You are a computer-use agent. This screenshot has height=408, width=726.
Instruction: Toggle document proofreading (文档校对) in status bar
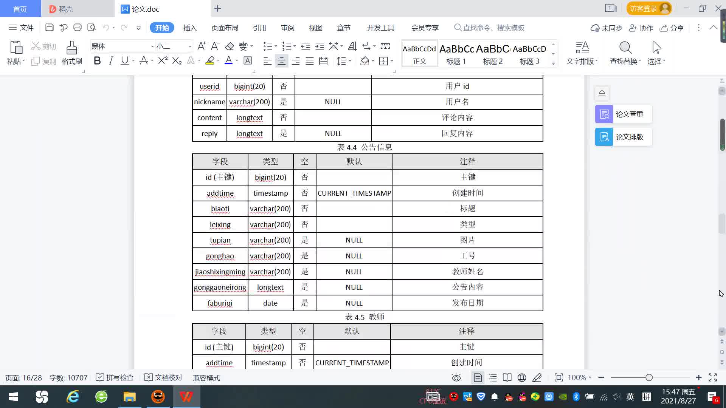point(163,377)
